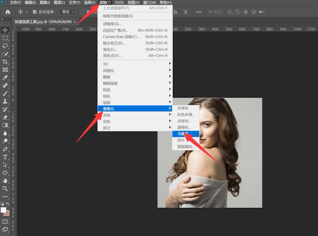Open the Move tool preset picker arrow

pyautogui.click(x=27, y=12)
